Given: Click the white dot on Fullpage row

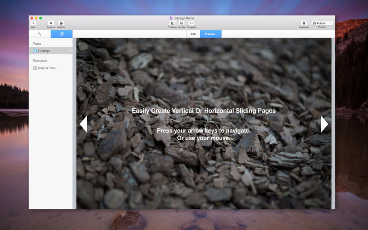Looking at the screenshot, I should [71, 50].
